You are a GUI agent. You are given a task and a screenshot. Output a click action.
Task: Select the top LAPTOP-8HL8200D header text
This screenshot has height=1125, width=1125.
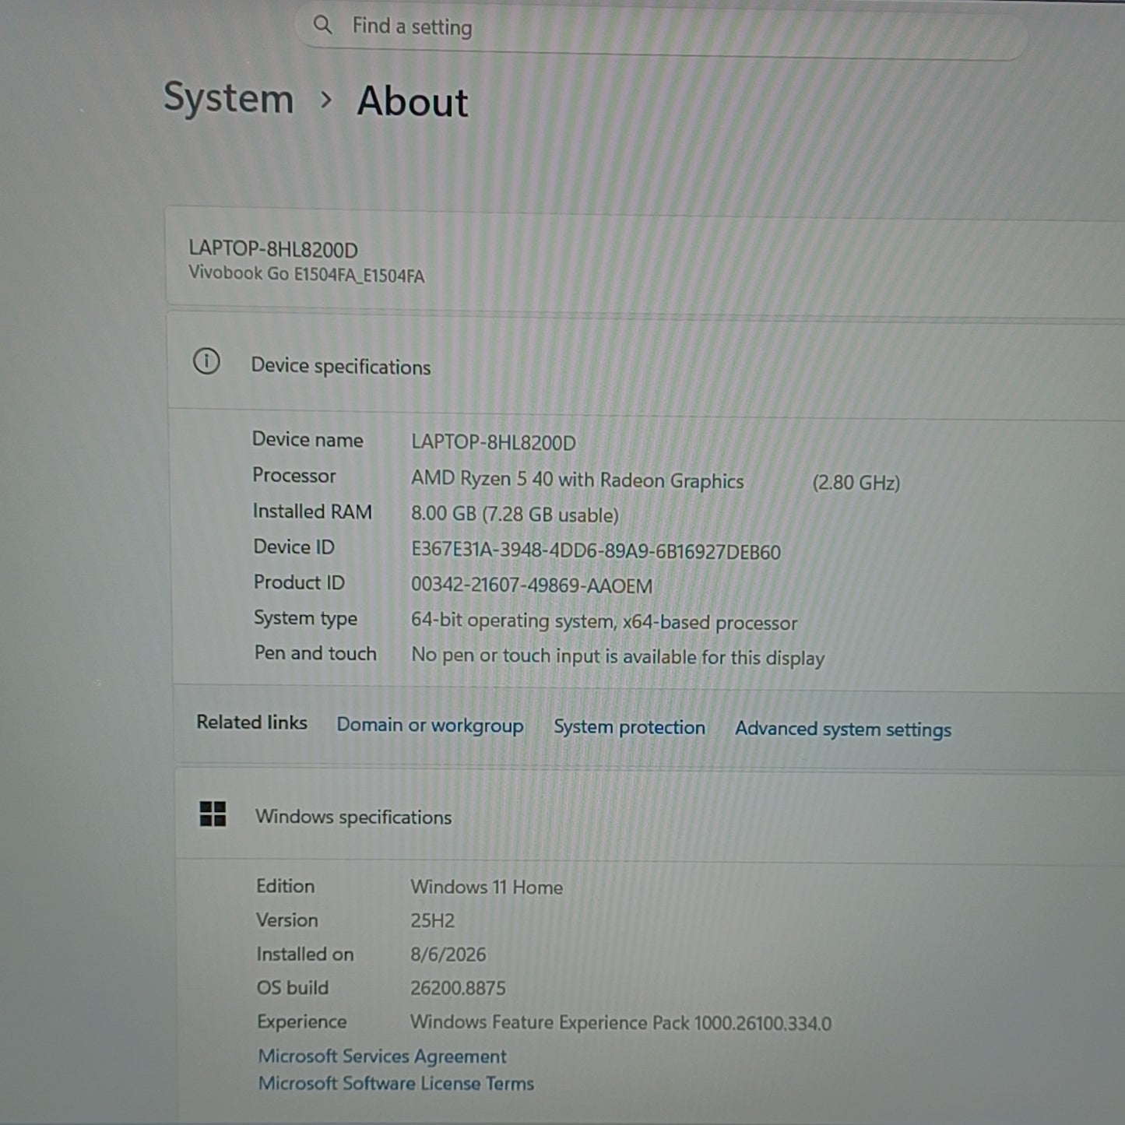click(x=273, y=249)
